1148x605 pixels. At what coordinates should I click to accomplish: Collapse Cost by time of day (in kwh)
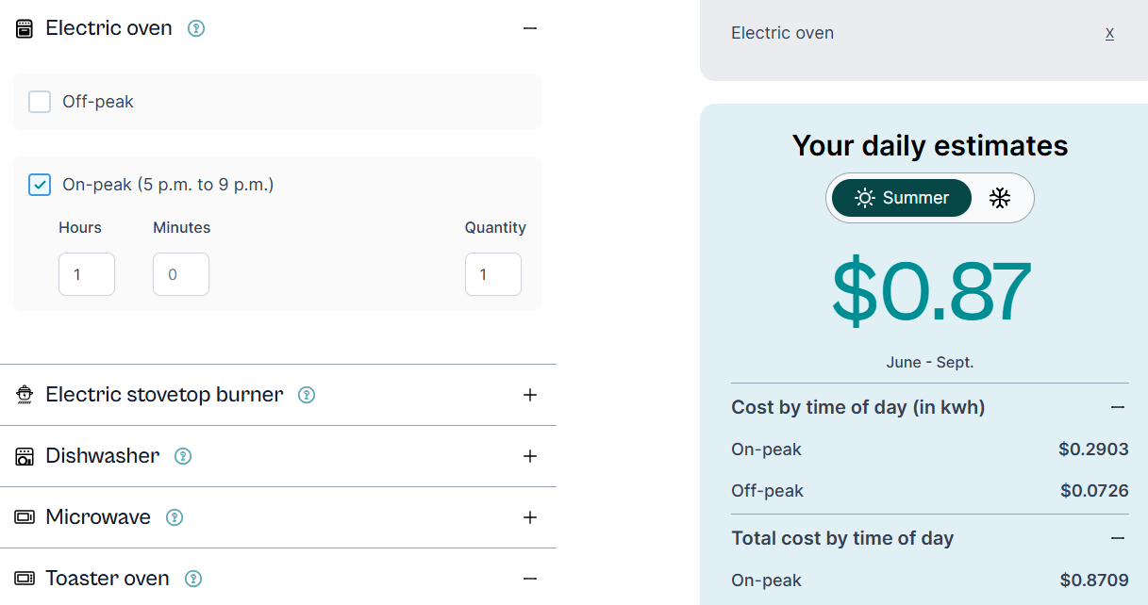pyautogui.click(x=1118, y=407)
